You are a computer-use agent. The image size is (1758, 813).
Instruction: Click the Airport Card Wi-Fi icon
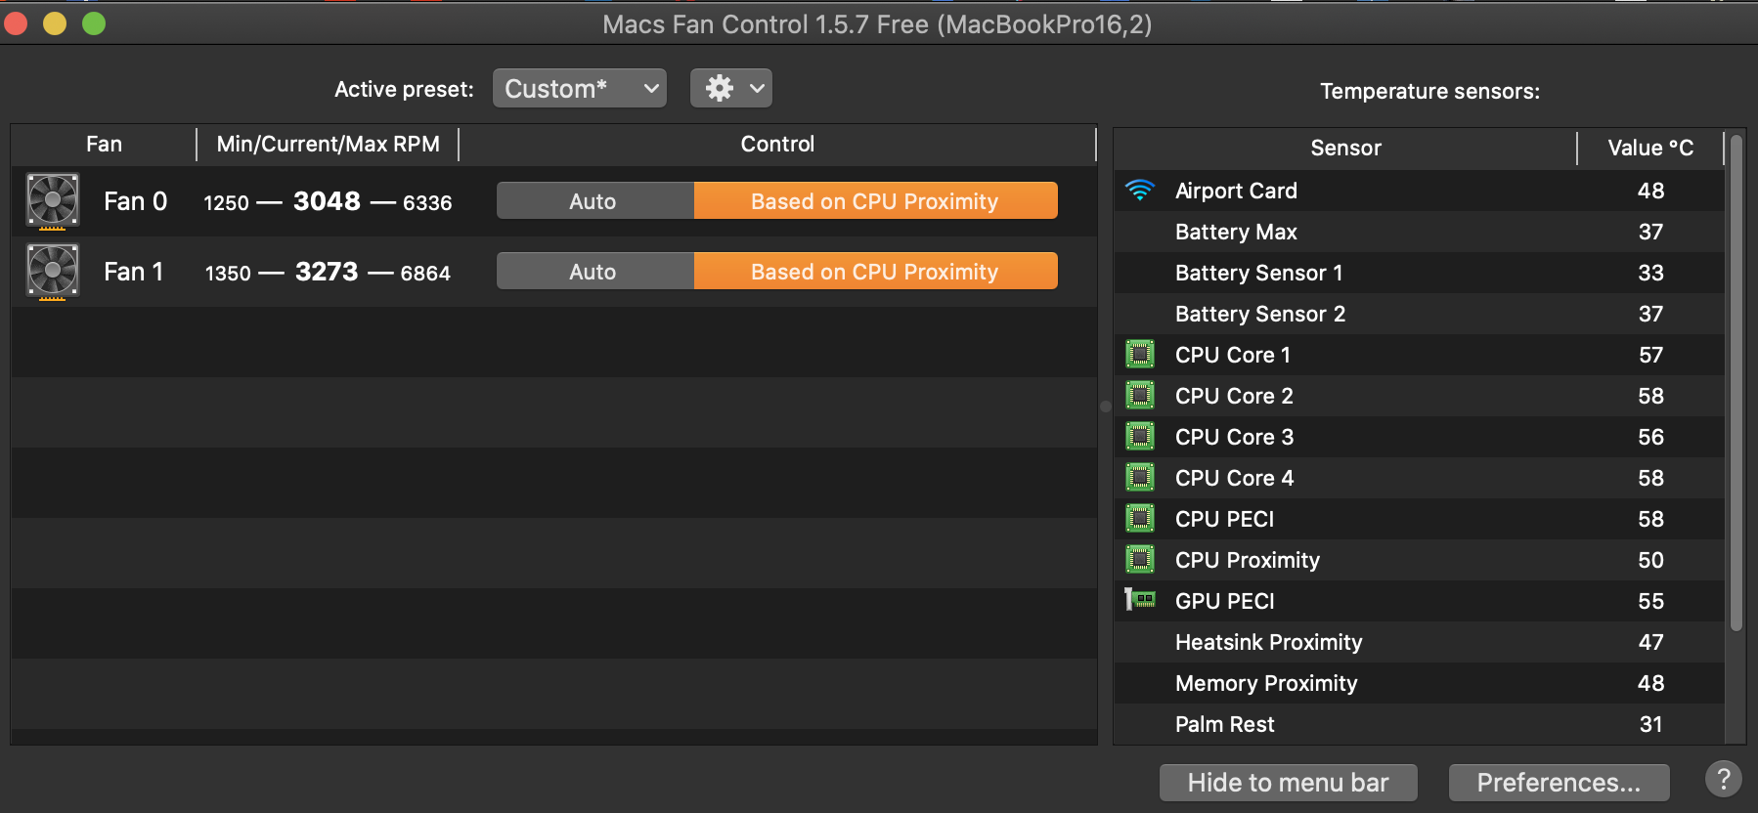[1140, 191]
